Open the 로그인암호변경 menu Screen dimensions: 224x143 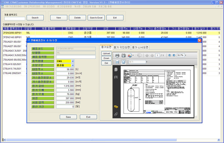pyautogui.click(x=64, y=6)
